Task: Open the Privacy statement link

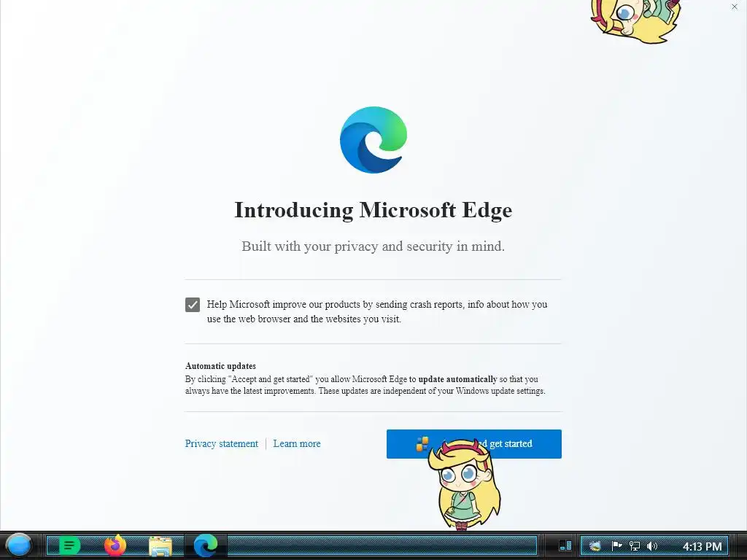Action: coord(222,443)
